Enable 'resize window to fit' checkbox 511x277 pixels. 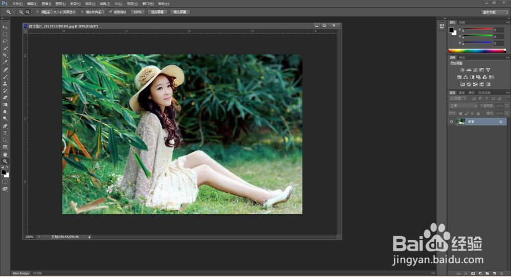coord(37,12)
